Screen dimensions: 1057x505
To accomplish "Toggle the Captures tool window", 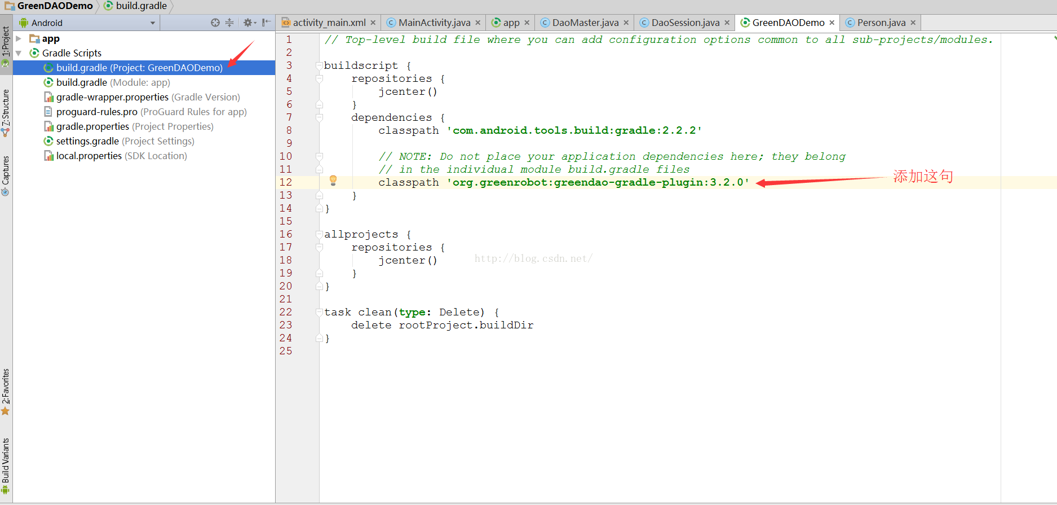I will [x=6, y=175].
